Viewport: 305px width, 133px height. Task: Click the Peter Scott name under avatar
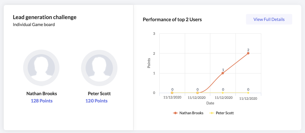click(x=99, y=94)
